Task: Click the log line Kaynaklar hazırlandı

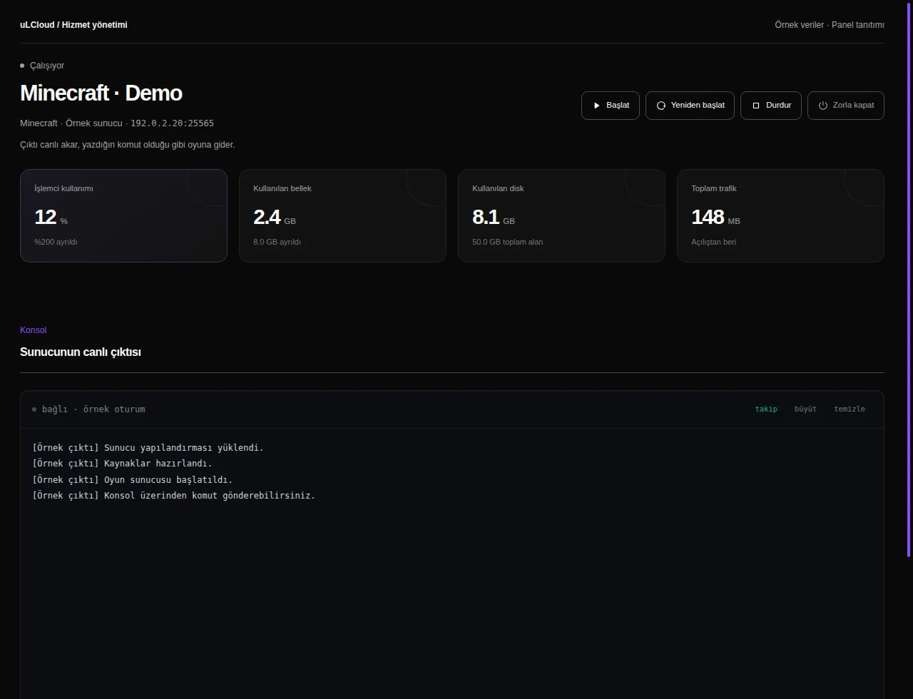Action: 123,464
